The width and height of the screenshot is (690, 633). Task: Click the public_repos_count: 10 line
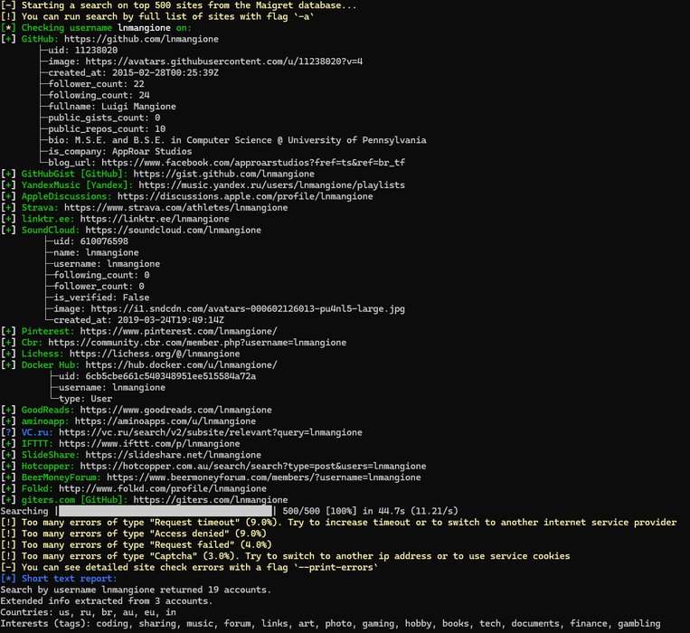coord(107,129)
